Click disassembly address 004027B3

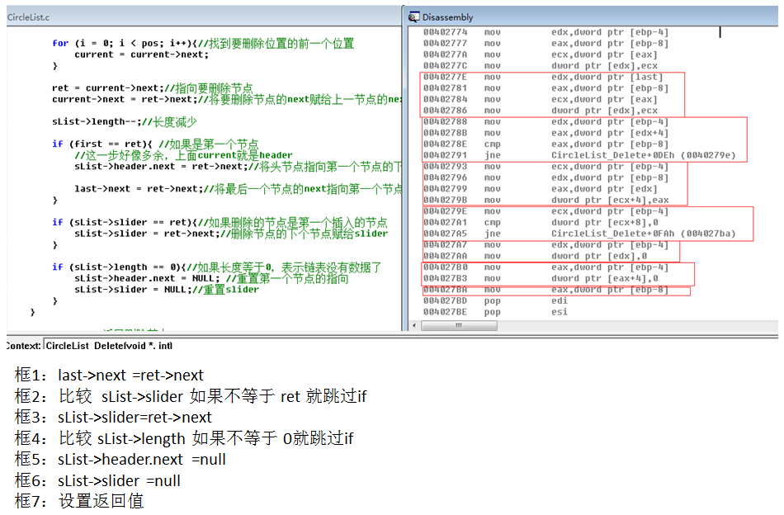[445, 278]
